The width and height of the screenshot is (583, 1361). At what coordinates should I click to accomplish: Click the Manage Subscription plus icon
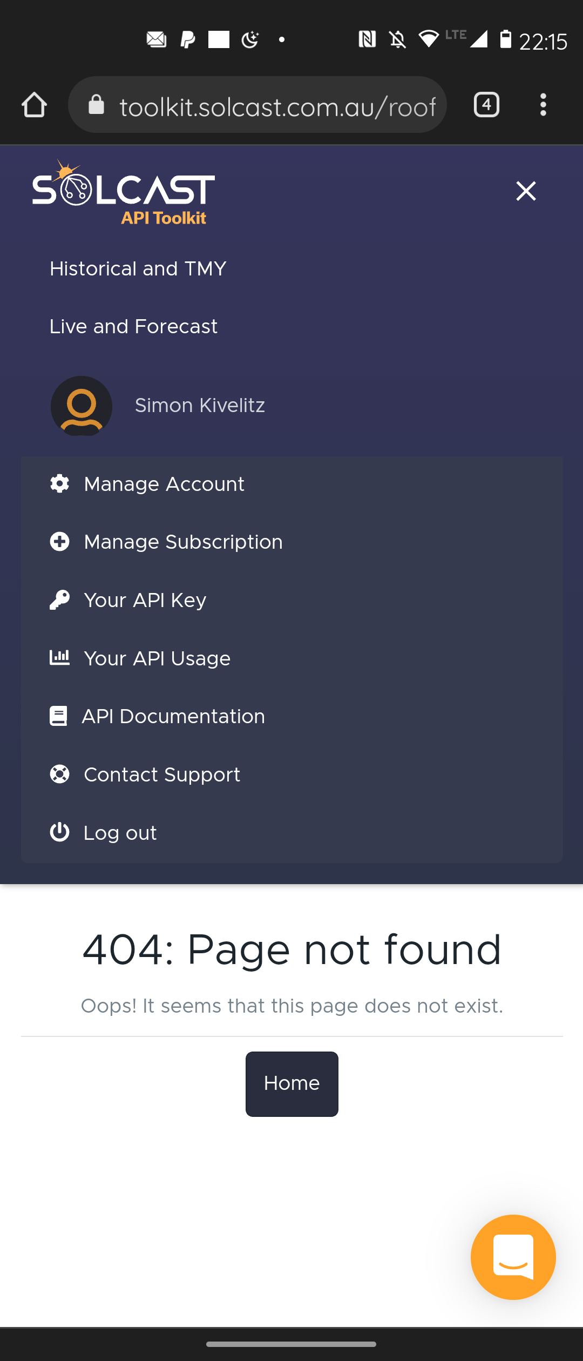(x=59, y=542)
